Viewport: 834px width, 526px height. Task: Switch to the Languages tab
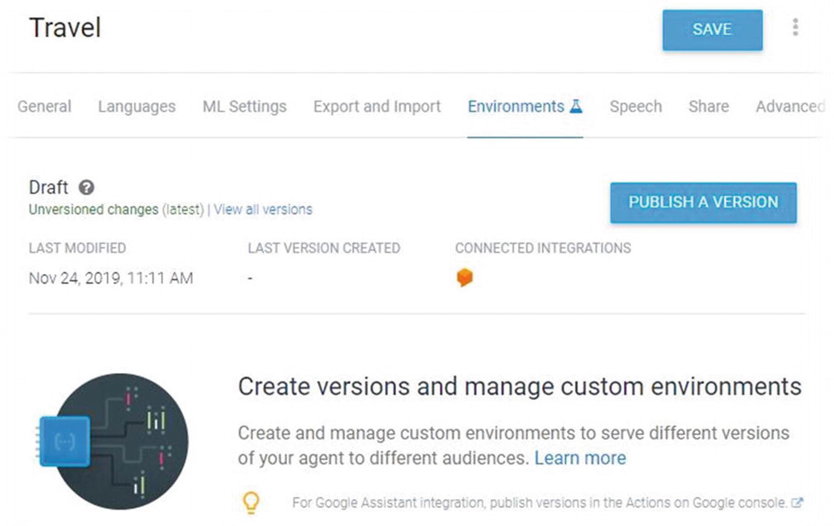tap(137, 106)
